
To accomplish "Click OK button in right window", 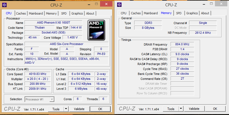I will [x=215, y=109].
